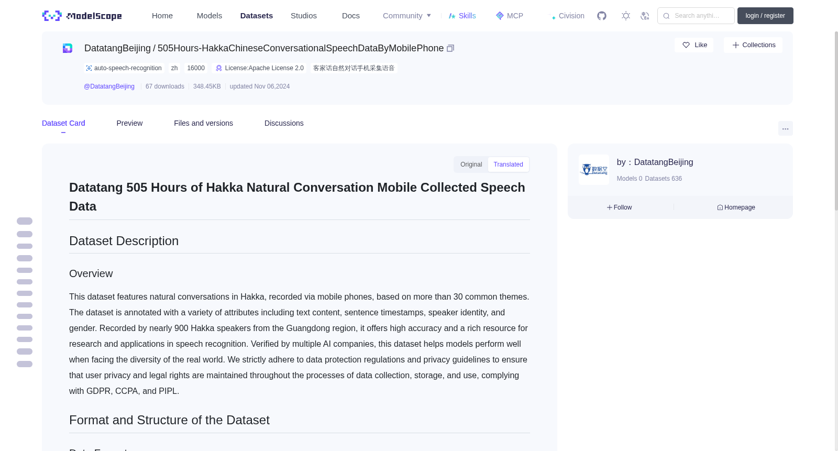Open the Skills page
838x451 pixels.
point(462,16)
